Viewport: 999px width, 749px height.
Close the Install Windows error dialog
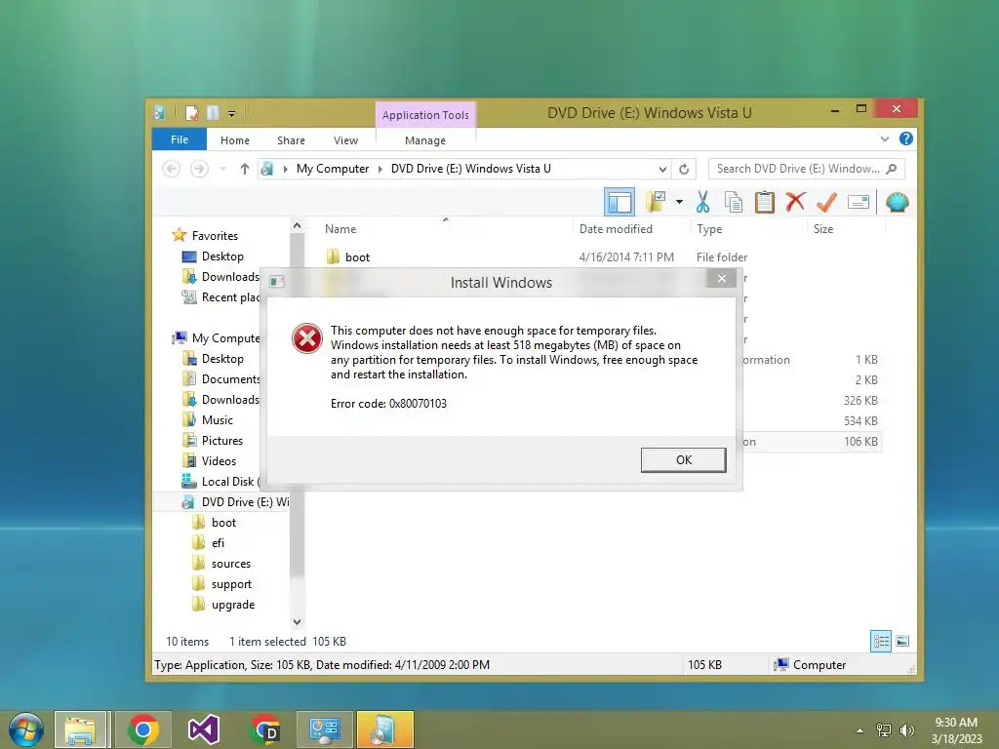click(x=721, y=278)
